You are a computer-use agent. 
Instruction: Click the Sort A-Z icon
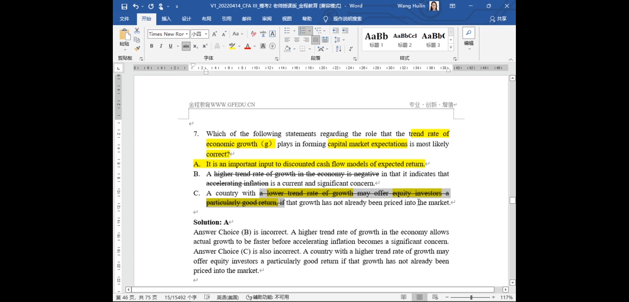click(x=338, y=49)
